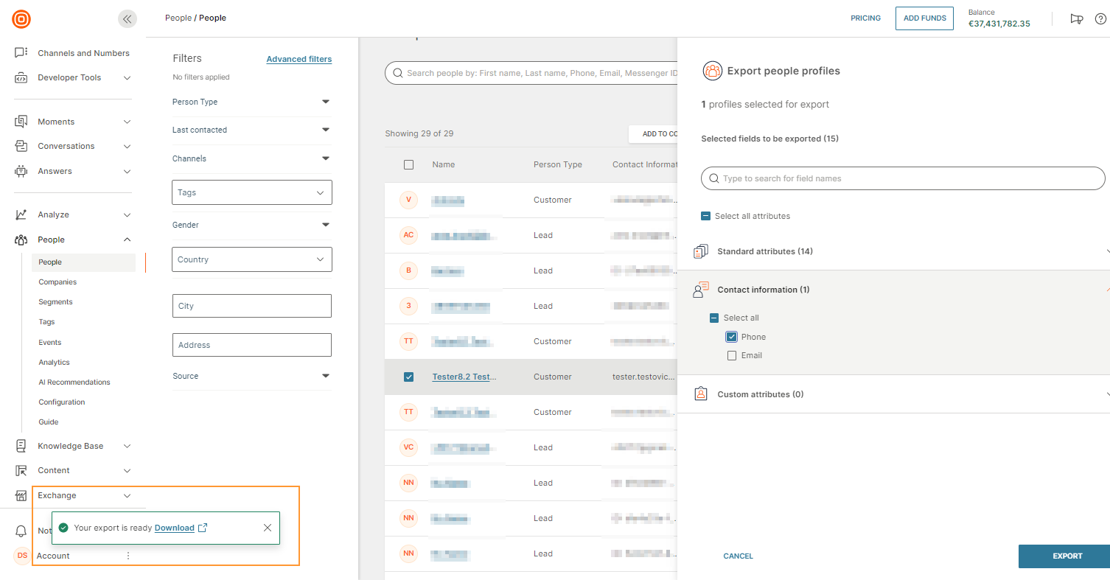Check the Email export field
The image size is (1110, 580).
(732, 356)
